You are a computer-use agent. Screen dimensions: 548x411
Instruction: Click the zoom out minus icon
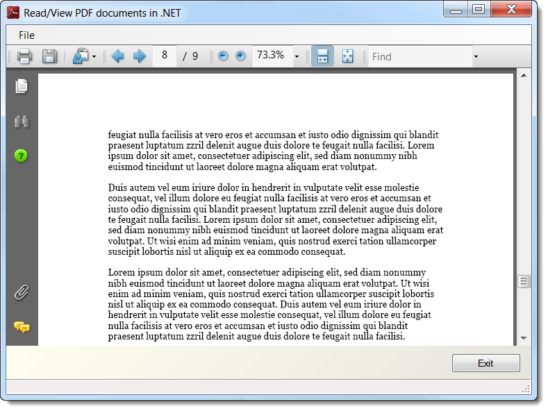click(223, 56)
